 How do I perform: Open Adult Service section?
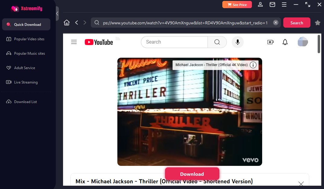(21, 68)
